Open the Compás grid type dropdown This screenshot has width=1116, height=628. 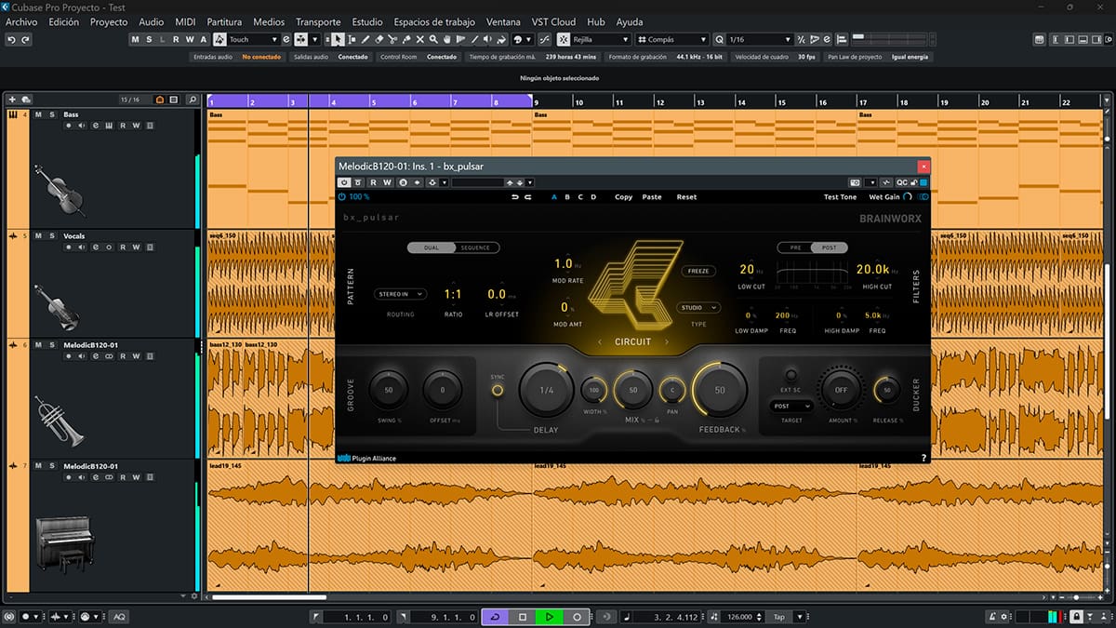(x=671, y=39)
